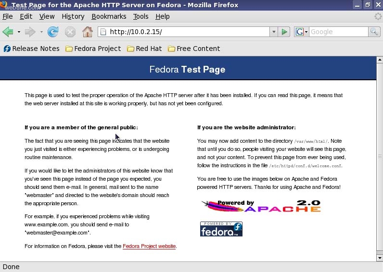Click the grayed Forward arrow button

[x=30, y=32]
